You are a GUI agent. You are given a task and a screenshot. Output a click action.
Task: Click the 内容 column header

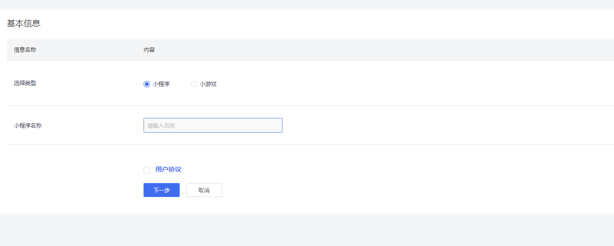pyautogui.click(x=149, y=50)
